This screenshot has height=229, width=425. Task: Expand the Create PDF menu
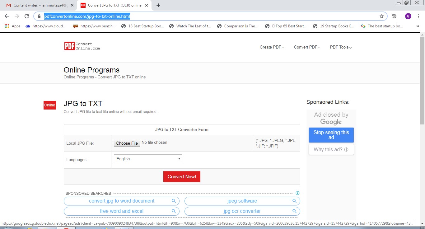tap(272, 47)
